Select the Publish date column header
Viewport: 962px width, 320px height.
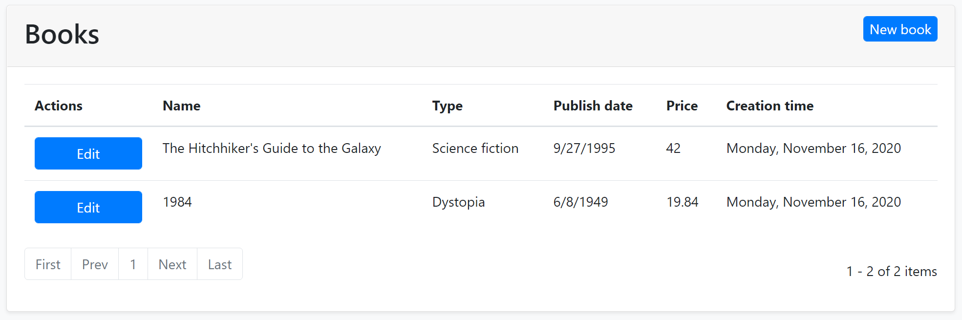(x=593, y=106)
